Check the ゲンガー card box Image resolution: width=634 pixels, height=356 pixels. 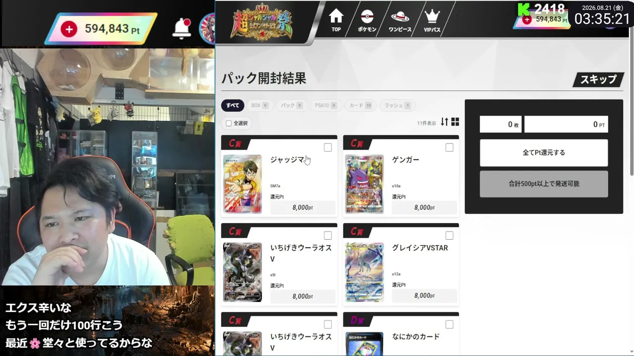tap(449, 147)
